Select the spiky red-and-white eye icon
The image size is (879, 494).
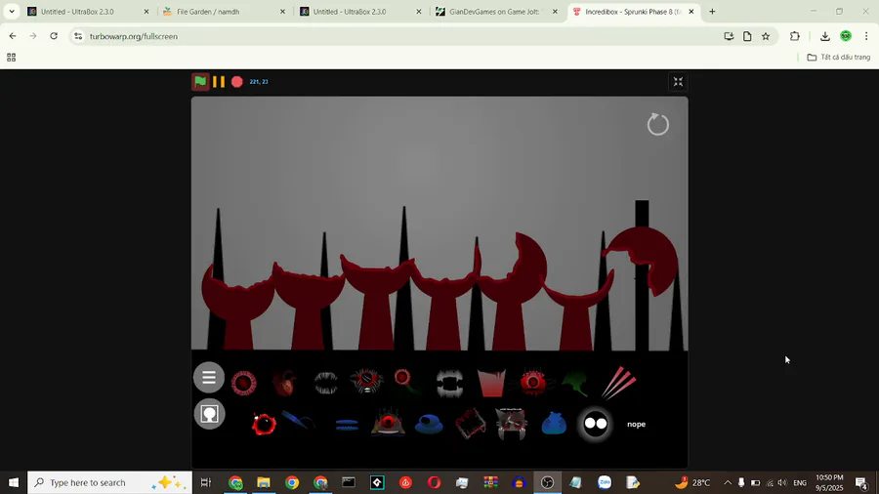coord(366,382)
